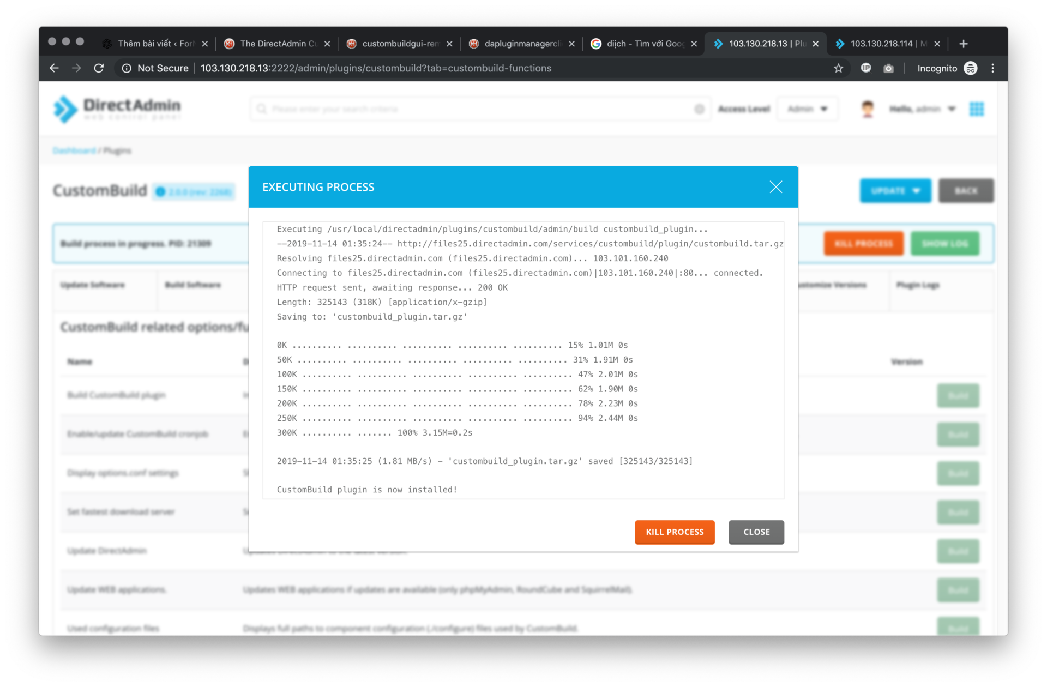1047x687 pixels.
Task: Bookmark this page with the star icon
Action: click(x=838, y=68)
